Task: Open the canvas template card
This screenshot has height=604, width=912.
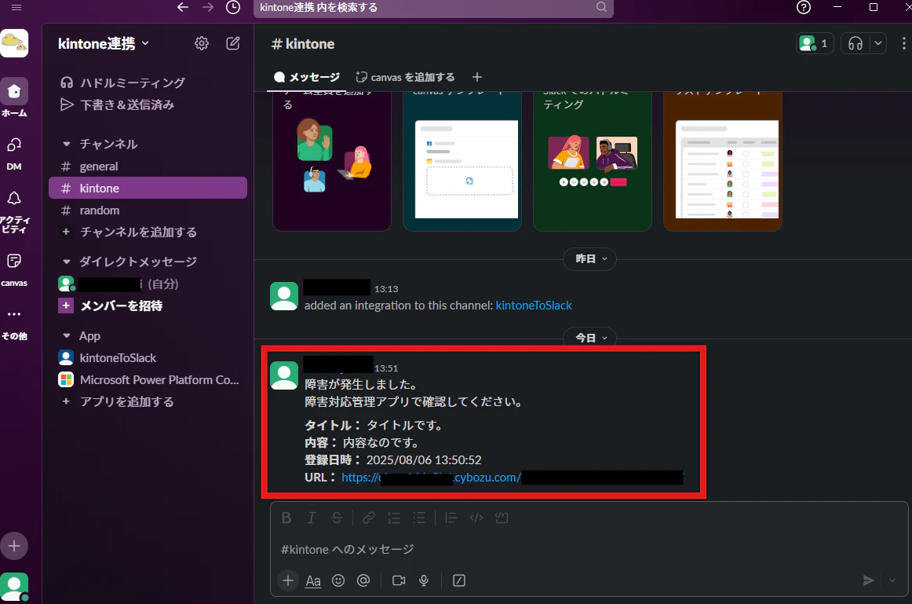Action: pyautogui.click(x=462, y=161)
